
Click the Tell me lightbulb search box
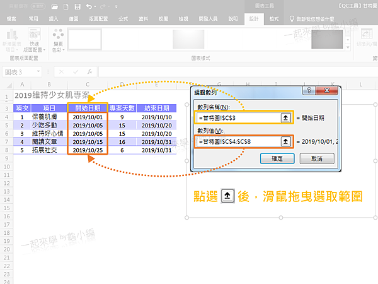[312, 19]
